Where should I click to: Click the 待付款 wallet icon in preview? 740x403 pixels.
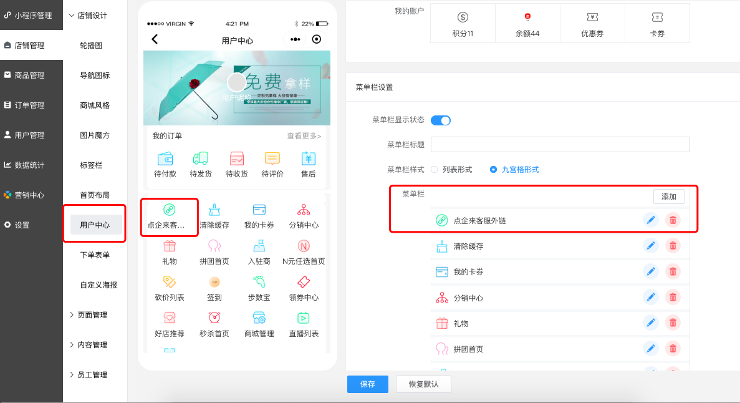(165, 158)
